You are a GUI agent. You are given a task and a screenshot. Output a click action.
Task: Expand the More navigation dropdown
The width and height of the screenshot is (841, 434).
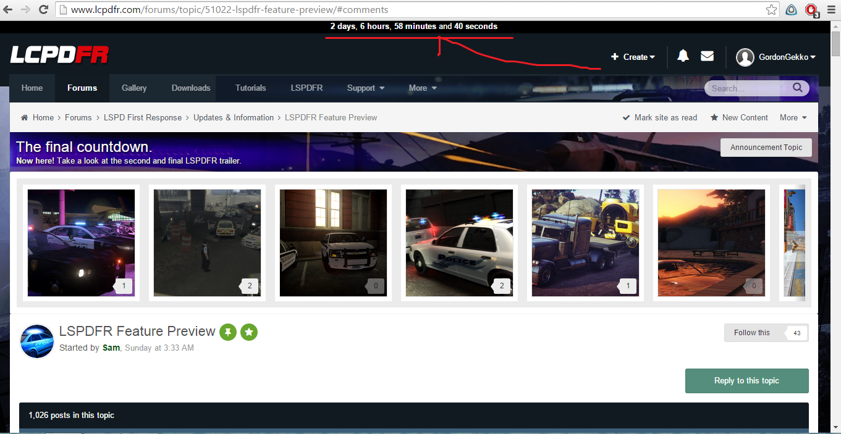tap(423, 88)
